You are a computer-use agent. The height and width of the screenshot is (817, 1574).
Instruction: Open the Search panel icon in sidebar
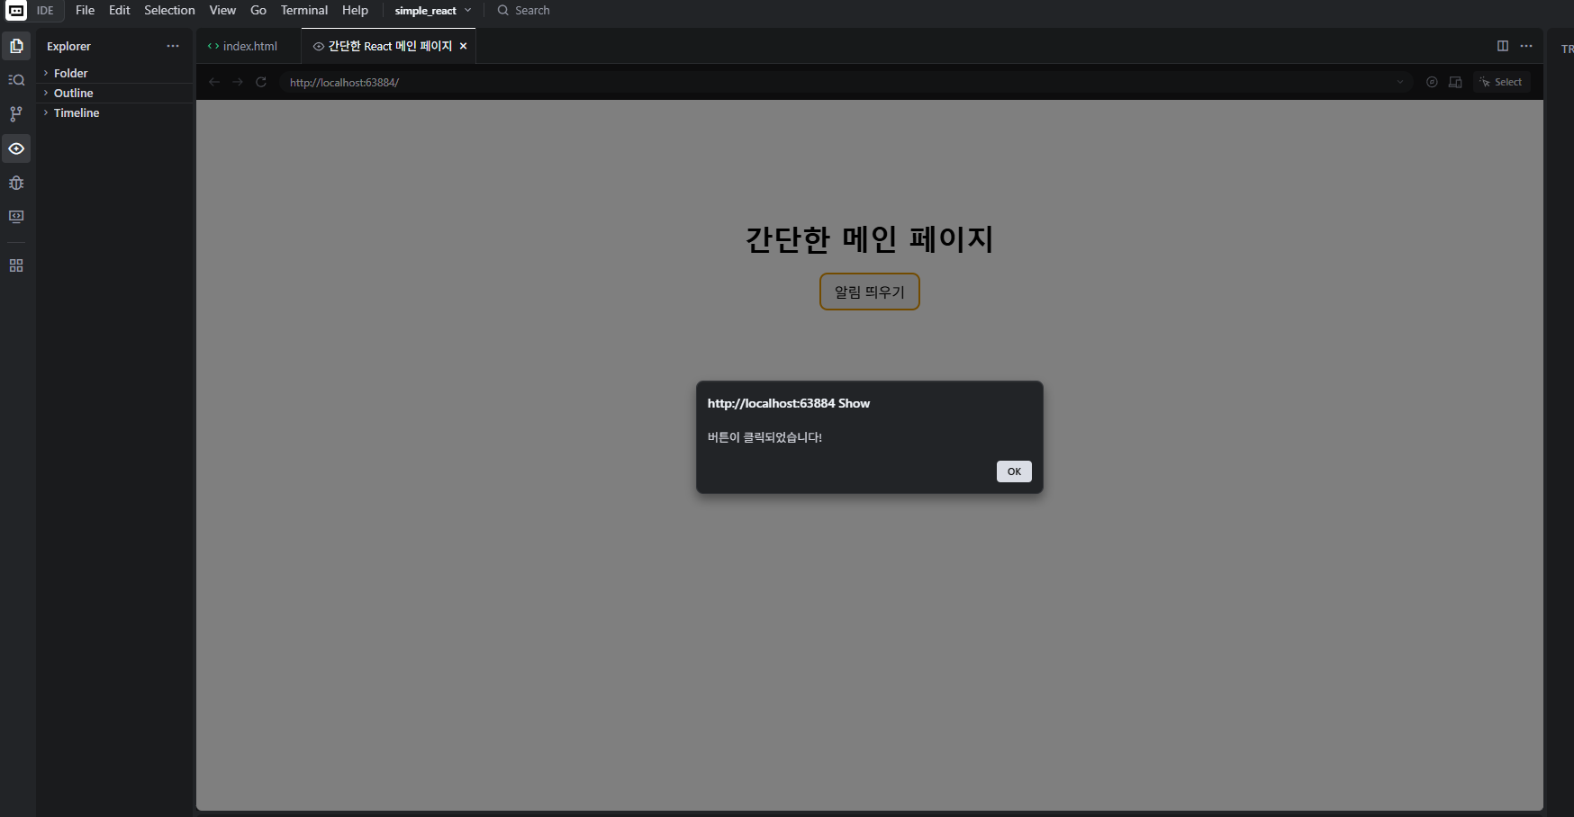click(16, 80)
